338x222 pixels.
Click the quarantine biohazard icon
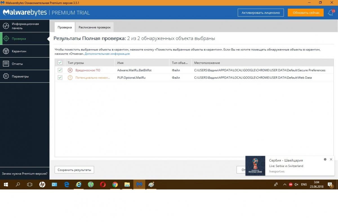(x=6, y=51)
